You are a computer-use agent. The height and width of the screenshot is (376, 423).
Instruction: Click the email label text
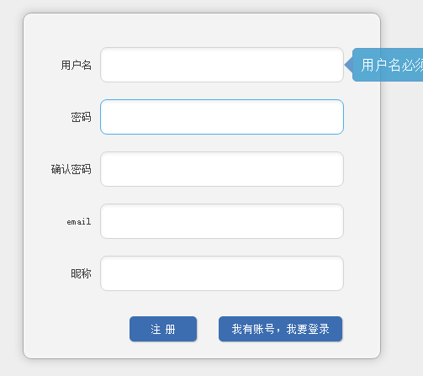79,222
